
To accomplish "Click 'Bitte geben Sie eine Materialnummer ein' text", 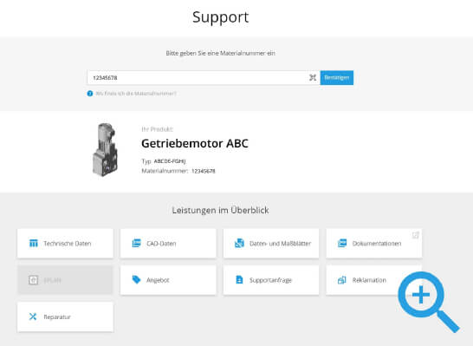I will tap(220, 53).
